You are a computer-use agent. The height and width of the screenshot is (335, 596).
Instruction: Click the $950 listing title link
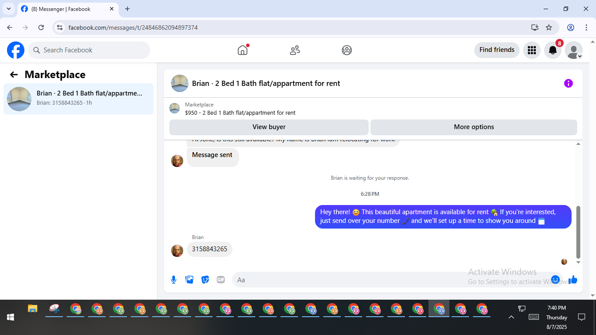point(240,113)
